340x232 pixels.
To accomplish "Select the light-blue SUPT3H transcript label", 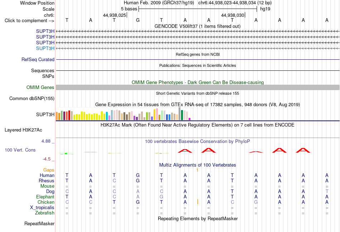I will pyautogui.click(x=45, y=48).
